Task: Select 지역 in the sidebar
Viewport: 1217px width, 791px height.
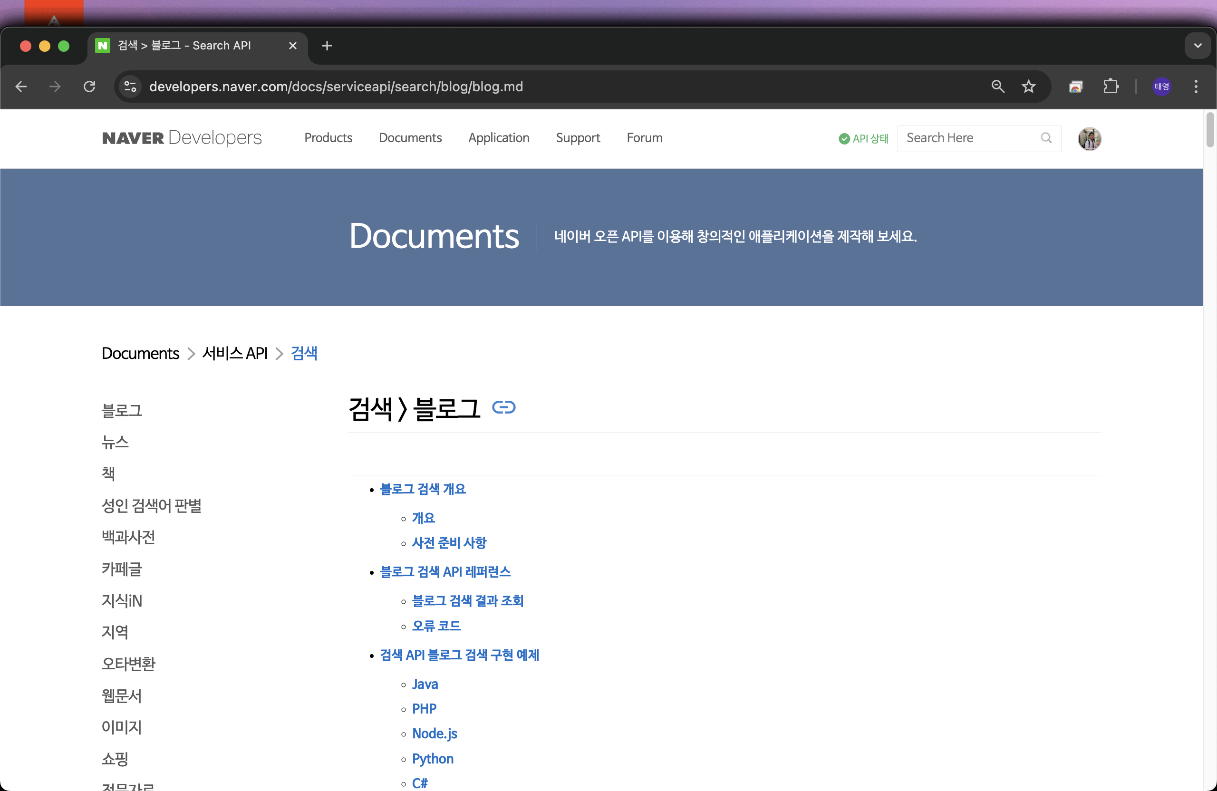Action: coord(115,633)
